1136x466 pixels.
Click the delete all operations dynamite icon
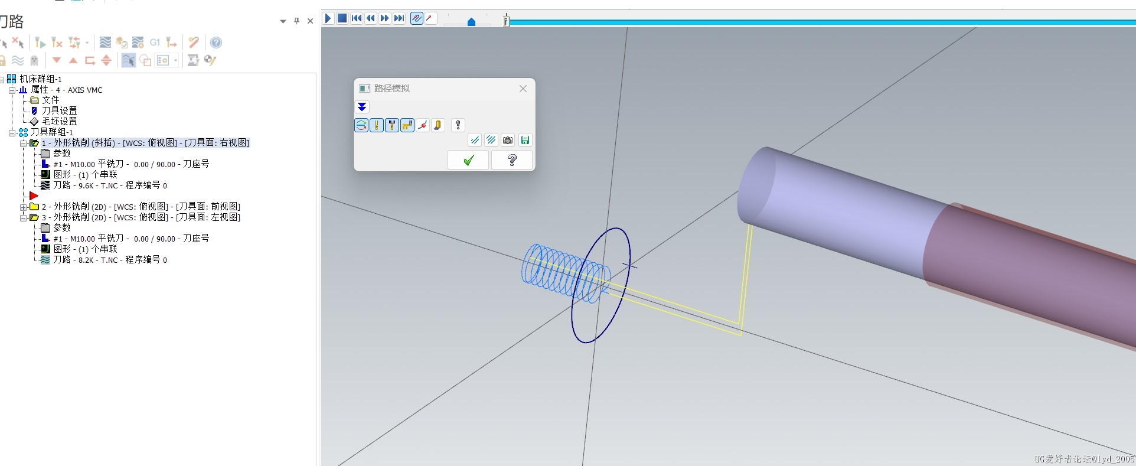194,43
